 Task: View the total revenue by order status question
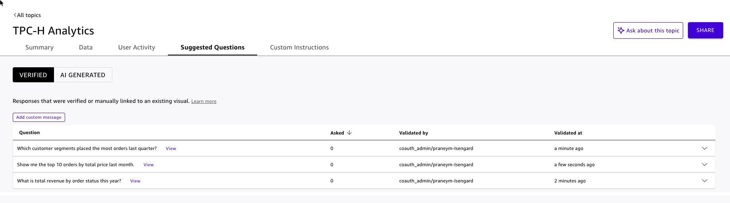pos(135,181)
